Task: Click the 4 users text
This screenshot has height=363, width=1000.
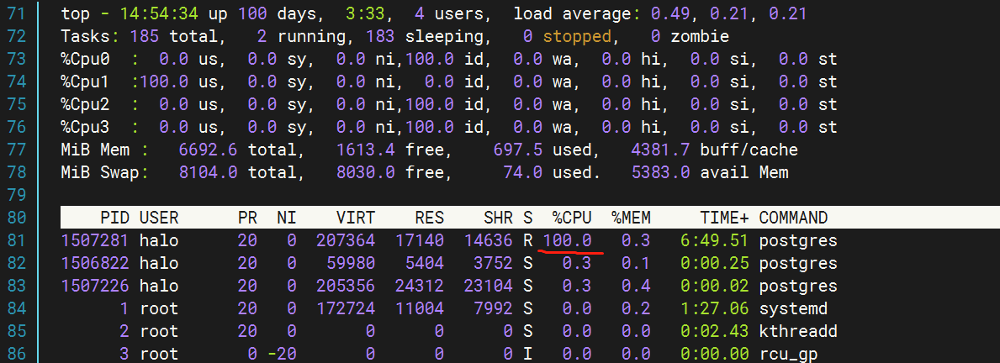Action: (x=453, y=13)
